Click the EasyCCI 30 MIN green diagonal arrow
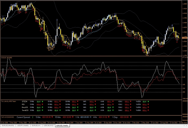 click(78, 107)
